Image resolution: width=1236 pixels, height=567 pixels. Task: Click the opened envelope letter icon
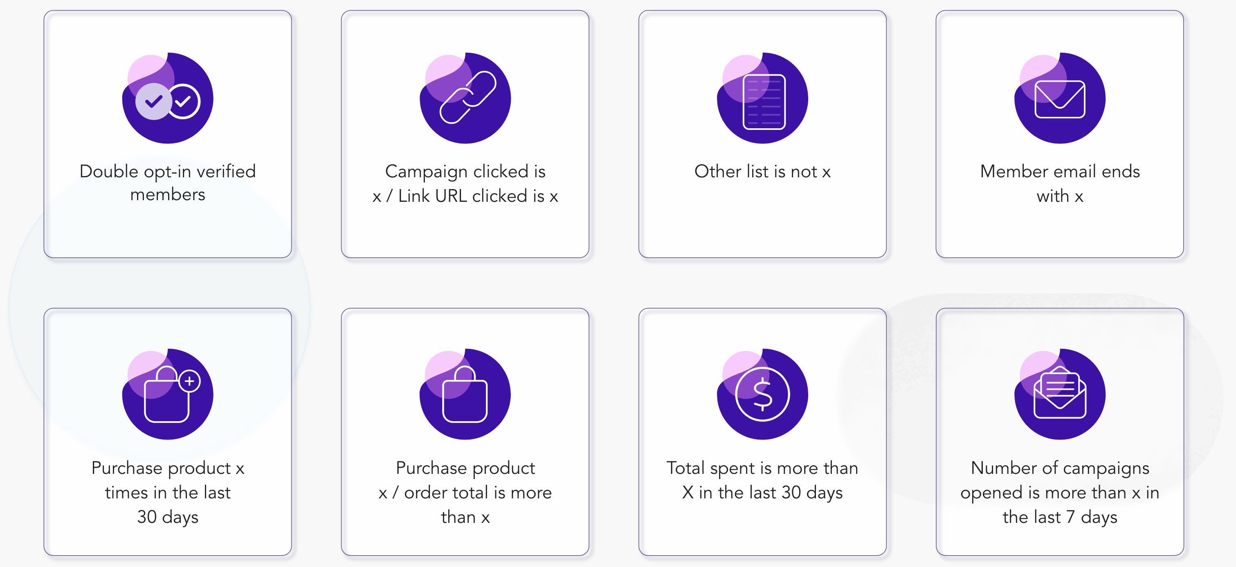click(1060, 394)
